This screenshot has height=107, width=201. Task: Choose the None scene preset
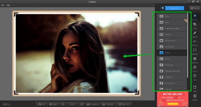(172, 16)
